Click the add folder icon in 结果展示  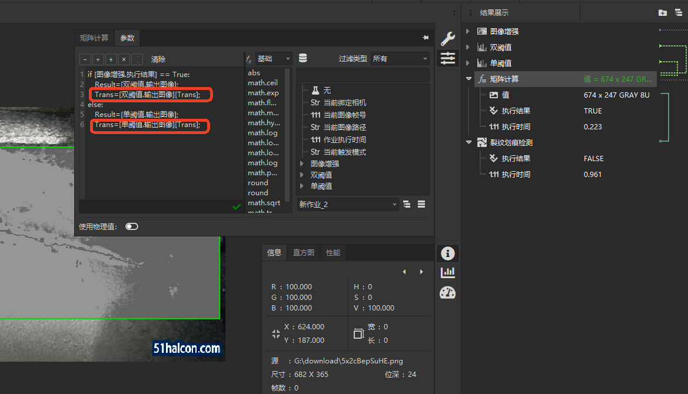click(x=663, y=12)
